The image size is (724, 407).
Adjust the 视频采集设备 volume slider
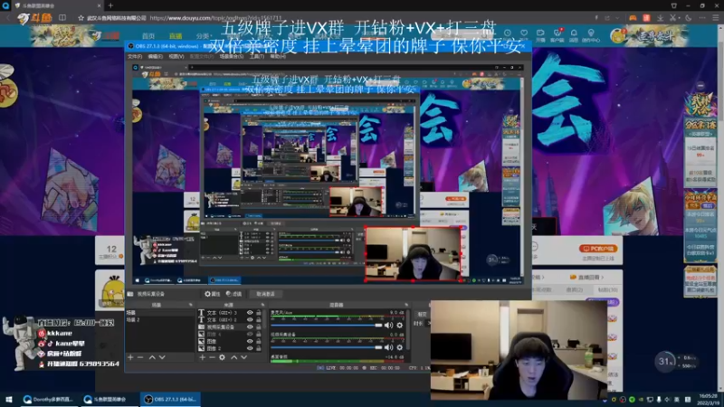(x=327, y=347)
